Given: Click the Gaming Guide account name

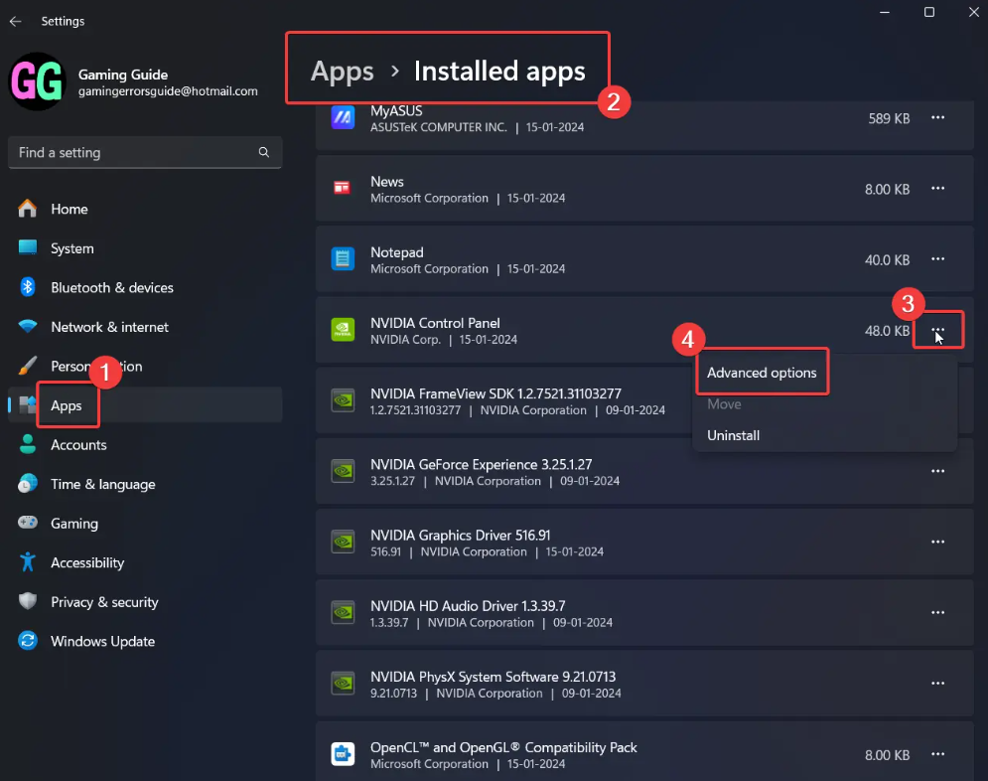Looking at the screenshot, I should click(123, 75).
